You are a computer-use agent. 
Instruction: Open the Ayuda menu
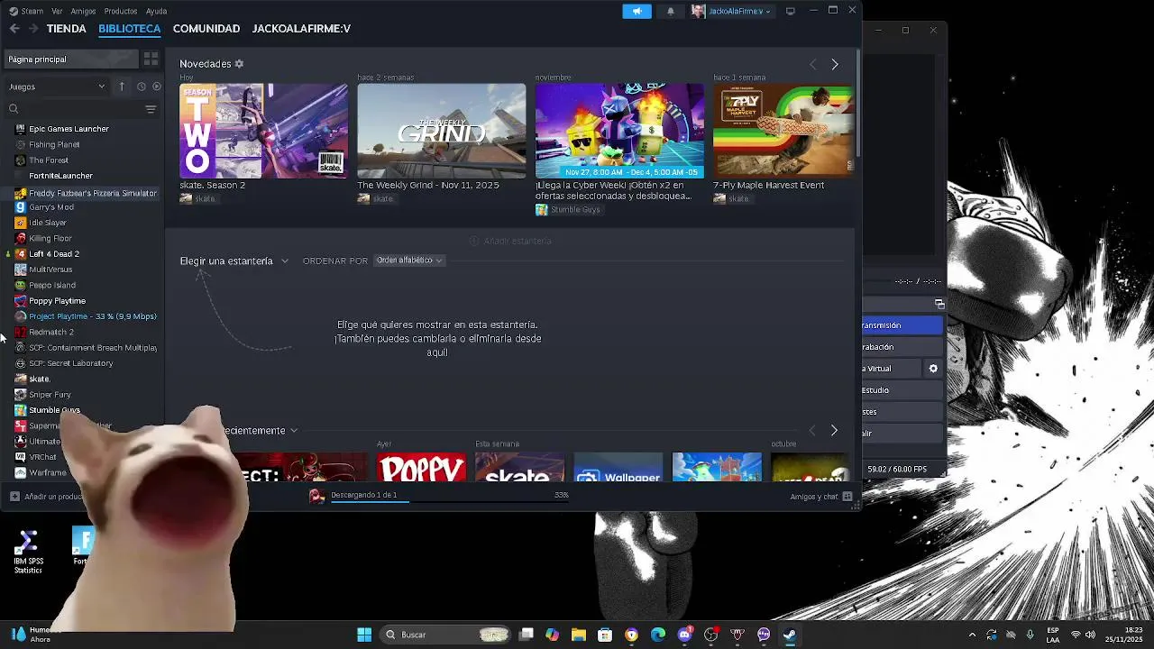pyautogui.click(x=156, y=11)
